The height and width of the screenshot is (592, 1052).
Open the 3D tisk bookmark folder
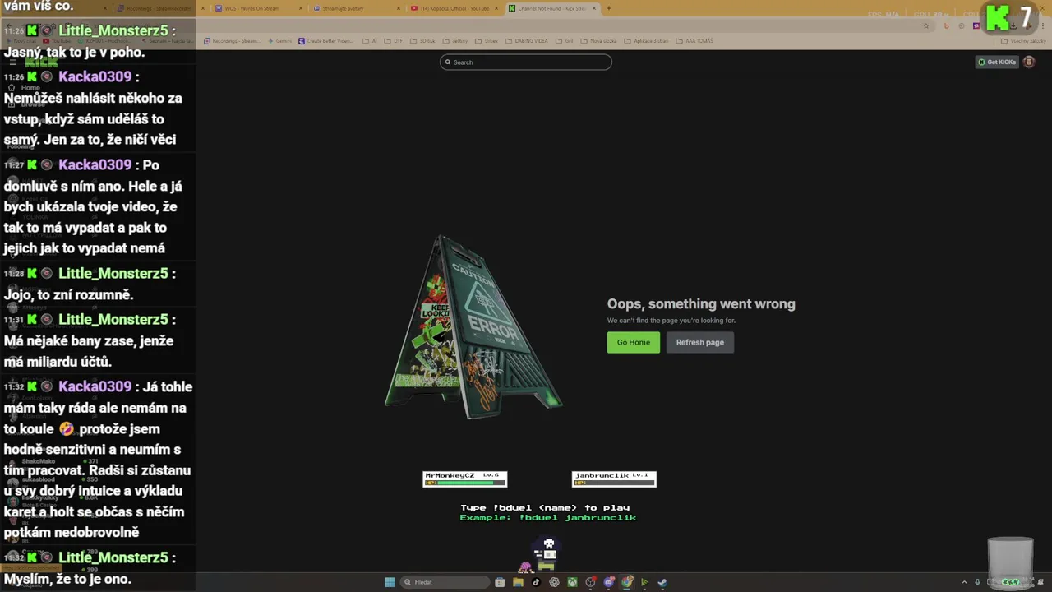click(422, 41)
